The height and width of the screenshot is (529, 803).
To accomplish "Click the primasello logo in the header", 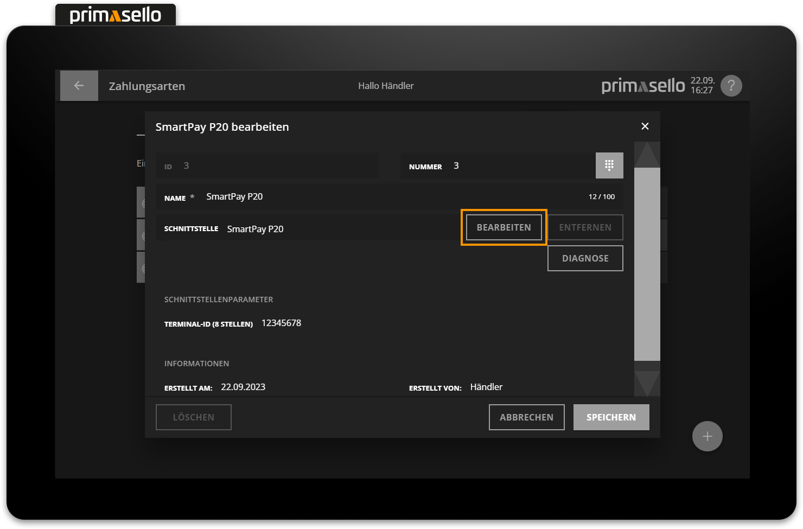I will (x=642, y=85).
